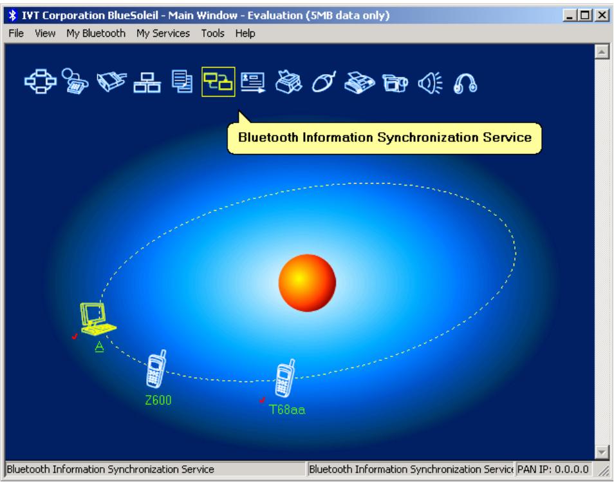This screenshot has width=614, height=482.
Task: Select the Fax service icon
Action: 360,82
